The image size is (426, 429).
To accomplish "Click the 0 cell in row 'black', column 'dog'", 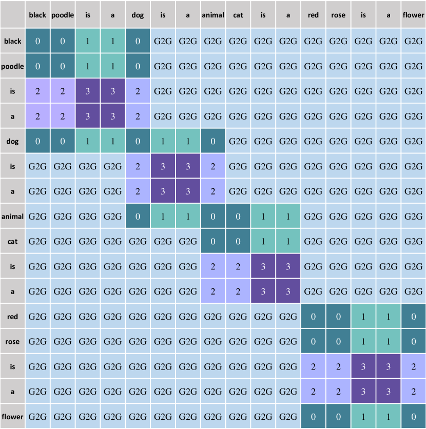I will pos(138,41).
